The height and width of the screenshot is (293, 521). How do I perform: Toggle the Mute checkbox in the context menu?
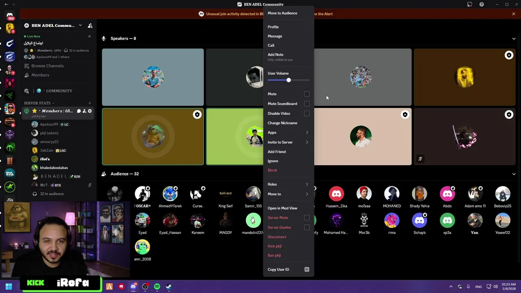307,94
